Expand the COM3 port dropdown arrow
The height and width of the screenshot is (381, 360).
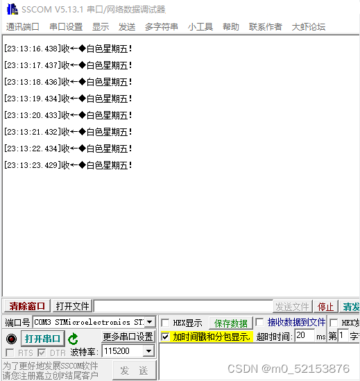tap(150, 322)
